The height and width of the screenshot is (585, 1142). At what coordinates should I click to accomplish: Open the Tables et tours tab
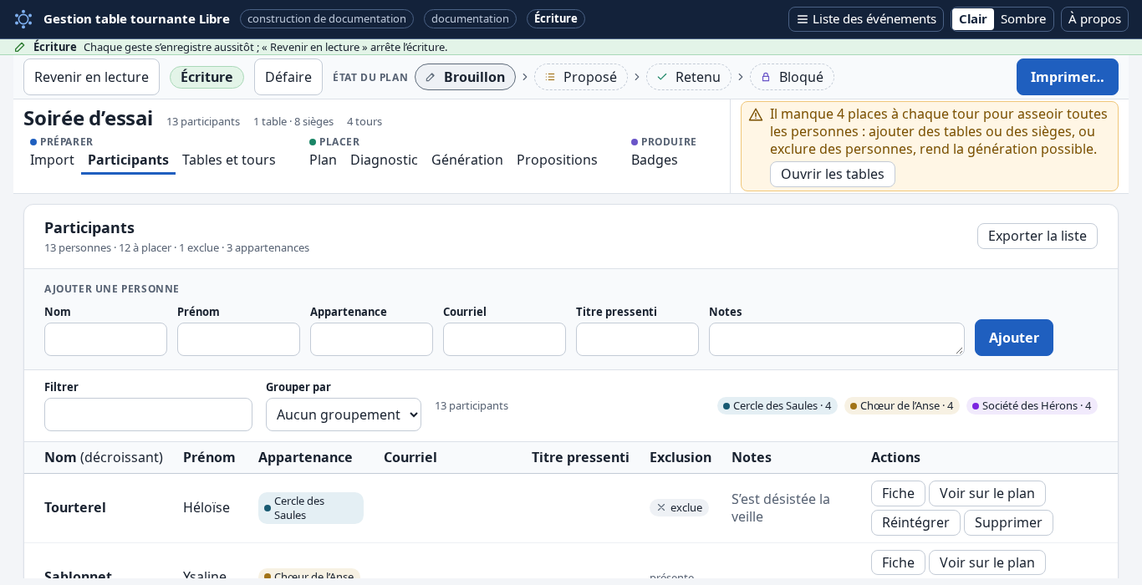pos(229,160)
